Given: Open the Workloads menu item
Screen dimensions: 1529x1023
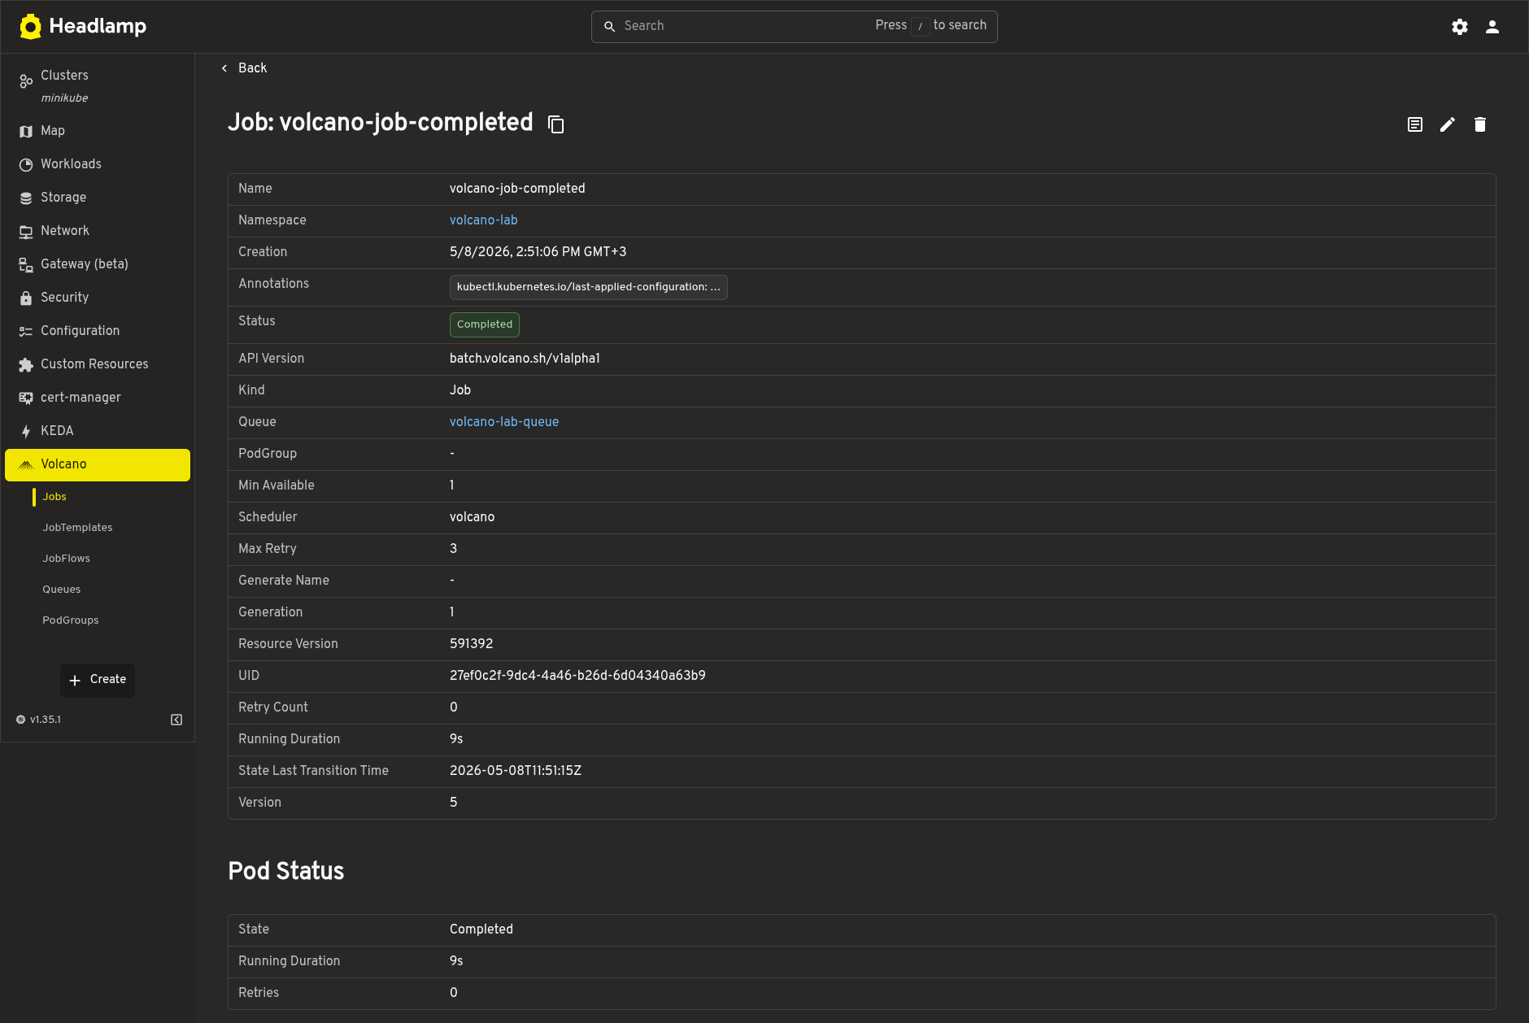Looking at the screenshot, I should tap(98, 164).
